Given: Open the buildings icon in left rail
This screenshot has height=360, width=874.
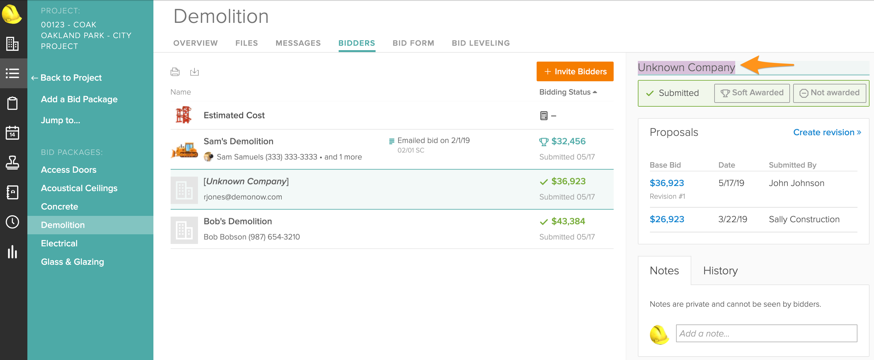Looking at the screenshot, I should 12,43.
